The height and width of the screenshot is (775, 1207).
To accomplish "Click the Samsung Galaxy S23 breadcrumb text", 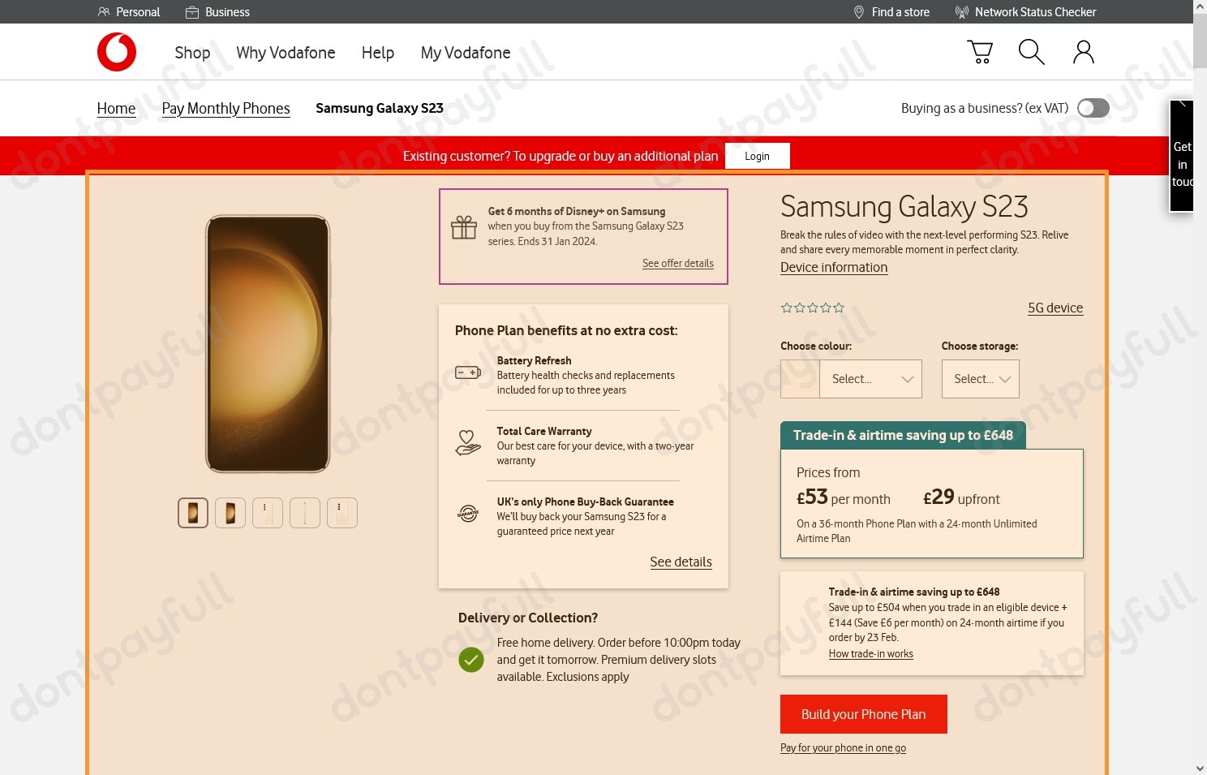I will click(x=380, y=109).
